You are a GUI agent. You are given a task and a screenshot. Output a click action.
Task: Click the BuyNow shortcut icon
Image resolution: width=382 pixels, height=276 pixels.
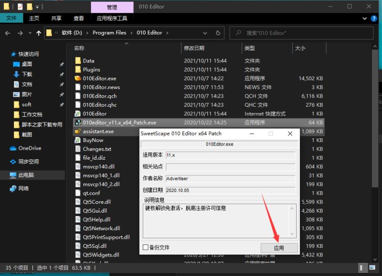(78, 140)
